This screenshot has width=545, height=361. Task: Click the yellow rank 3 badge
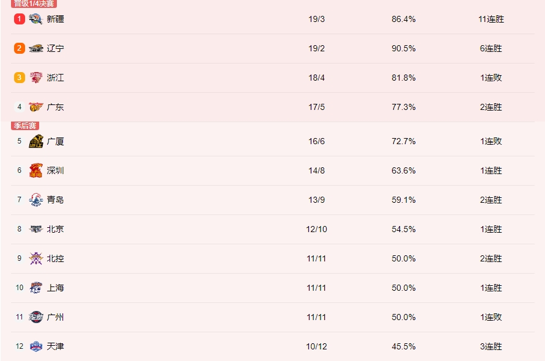[x=20, y=78]
